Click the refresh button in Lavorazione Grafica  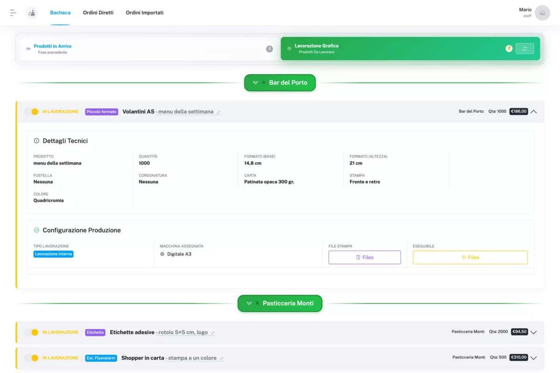click(525, 48)
